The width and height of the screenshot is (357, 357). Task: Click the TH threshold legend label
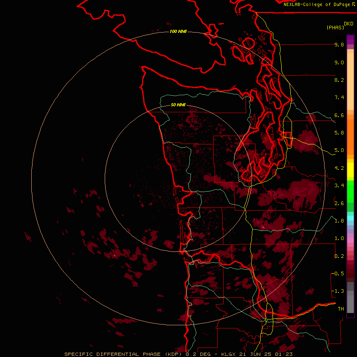coord(341,309)
